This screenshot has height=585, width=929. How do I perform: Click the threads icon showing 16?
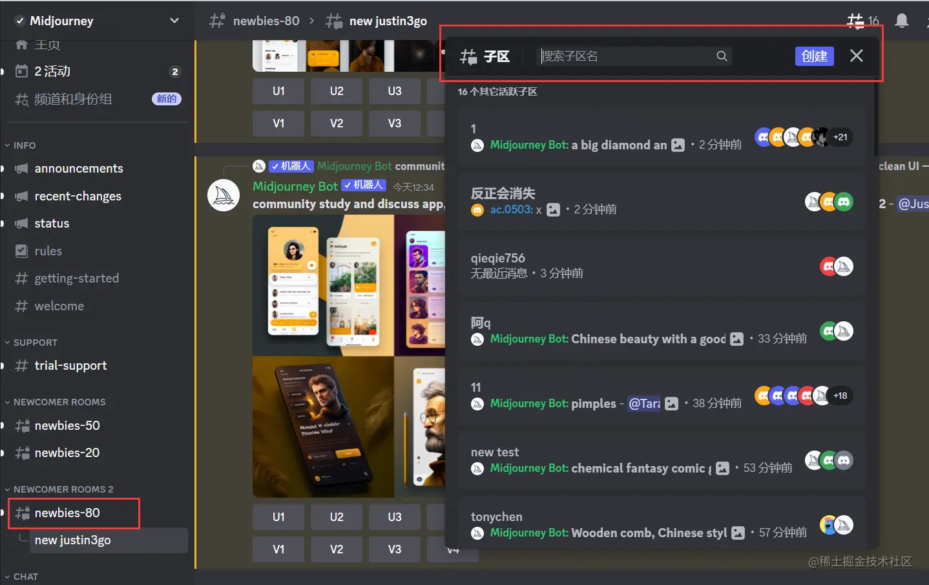tap(862, 21)
